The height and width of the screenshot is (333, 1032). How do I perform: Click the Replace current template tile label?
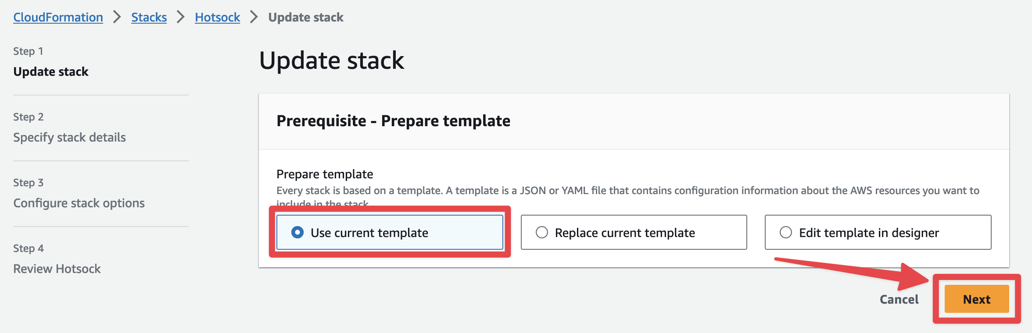click(625, 233)
